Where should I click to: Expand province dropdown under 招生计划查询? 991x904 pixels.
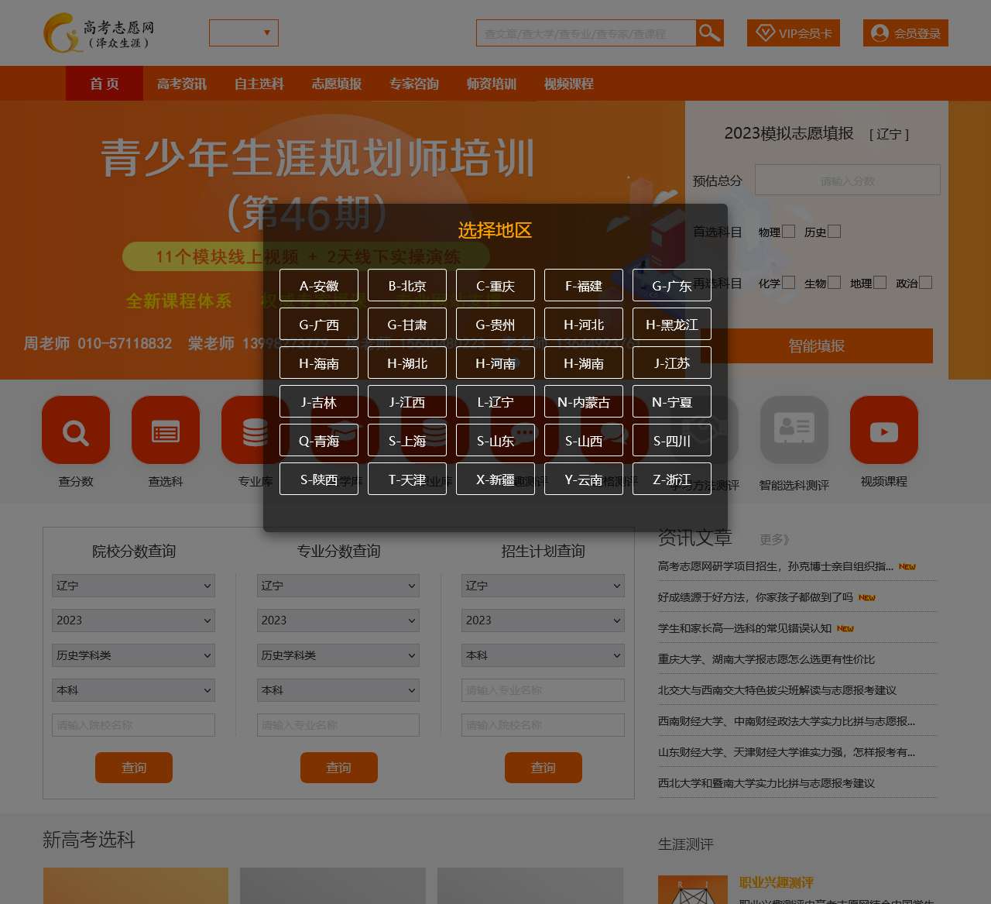543,586
